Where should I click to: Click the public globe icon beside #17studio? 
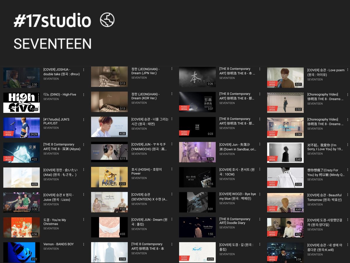[x=107, y=20]
